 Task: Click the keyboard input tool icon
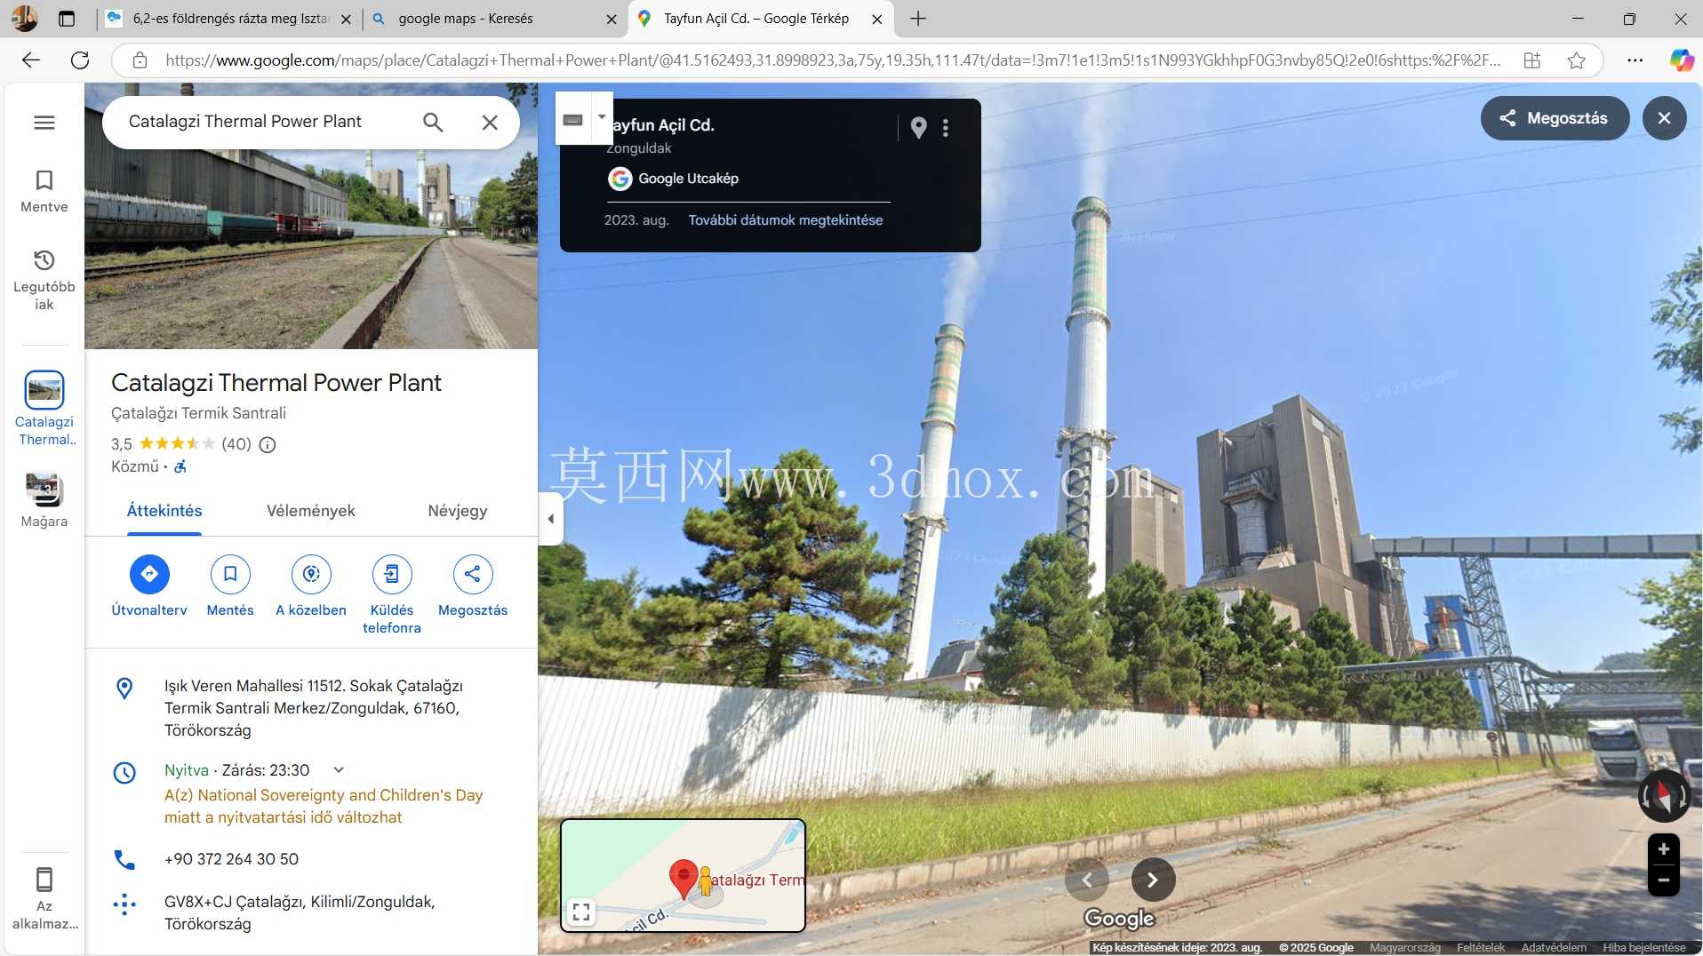pyautogui.click(x=573, y=119)
